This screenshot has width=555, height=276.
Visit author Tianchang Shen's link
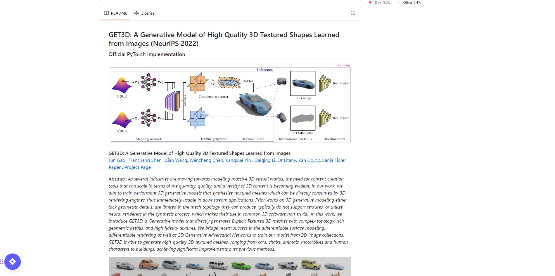[x=145, y=160]
